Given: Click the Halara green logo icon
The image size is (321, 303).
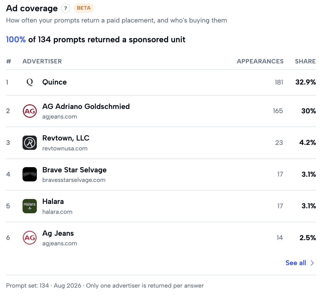Looking at the screenshot, I should point(30,206).
